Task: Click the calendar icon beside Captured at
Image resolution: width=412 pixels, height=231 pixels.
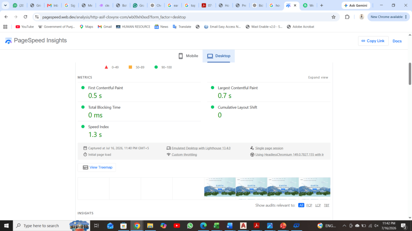Action: click(85, 148)
